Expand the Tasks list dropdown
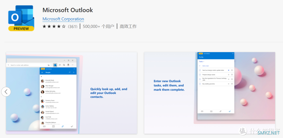The image size is (283, 138). point(202,62)
